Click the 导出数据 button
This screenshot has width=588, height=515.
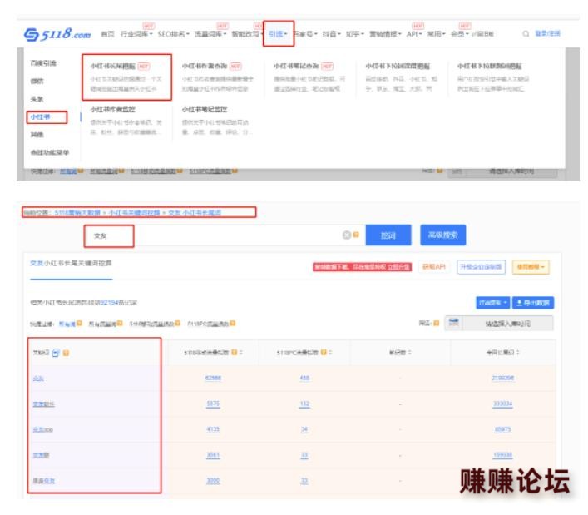click(533, 302)
